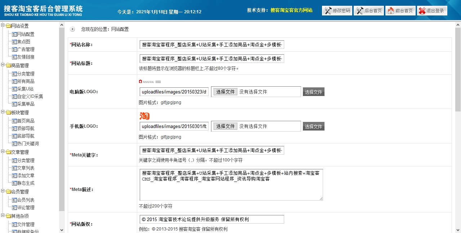Click the page icon next to 顶部导航
The height and width of the screenshot is (233, 461).
(x=14, y=129)
